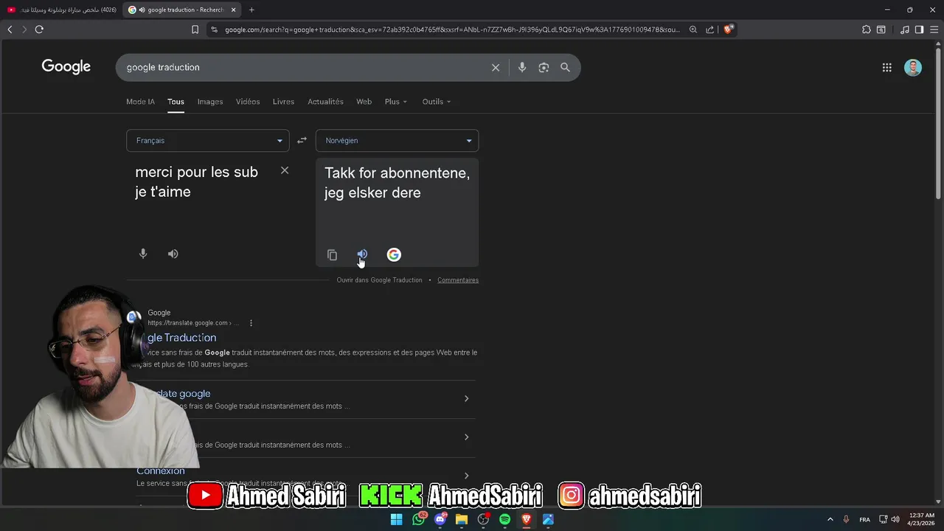Clear the Google search box
The height and width of the screenshot is (531, 944).
pos(496,67)
